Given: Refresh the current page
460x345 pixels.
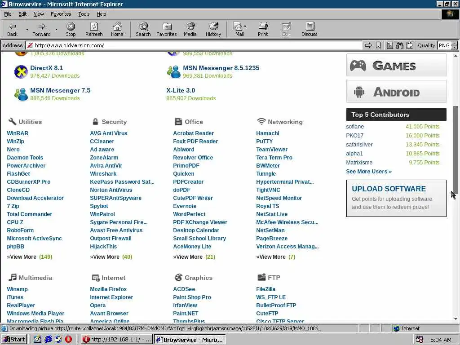Looking at the screenshot, I should pos(94,29).
